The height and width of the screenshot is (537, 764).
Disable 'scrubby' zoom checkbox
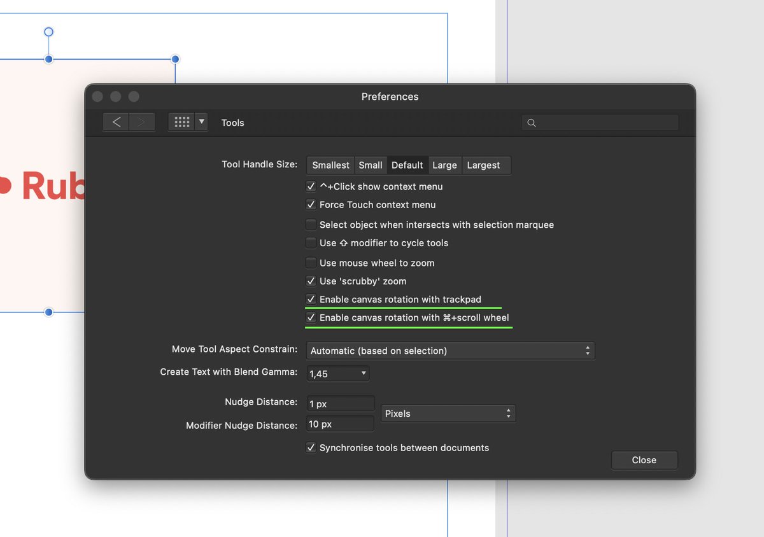click(311, 281)
